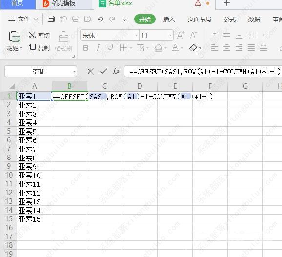This screenshot has width=282, height=257.
Task: Toggle Italic formatting
Action: click(98, 48)
